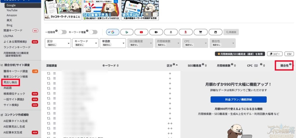Image resolution: width=296 pixels, height=138 pixels.
Task: Pick the Rakuten source icon button
Action: [186, 32]
